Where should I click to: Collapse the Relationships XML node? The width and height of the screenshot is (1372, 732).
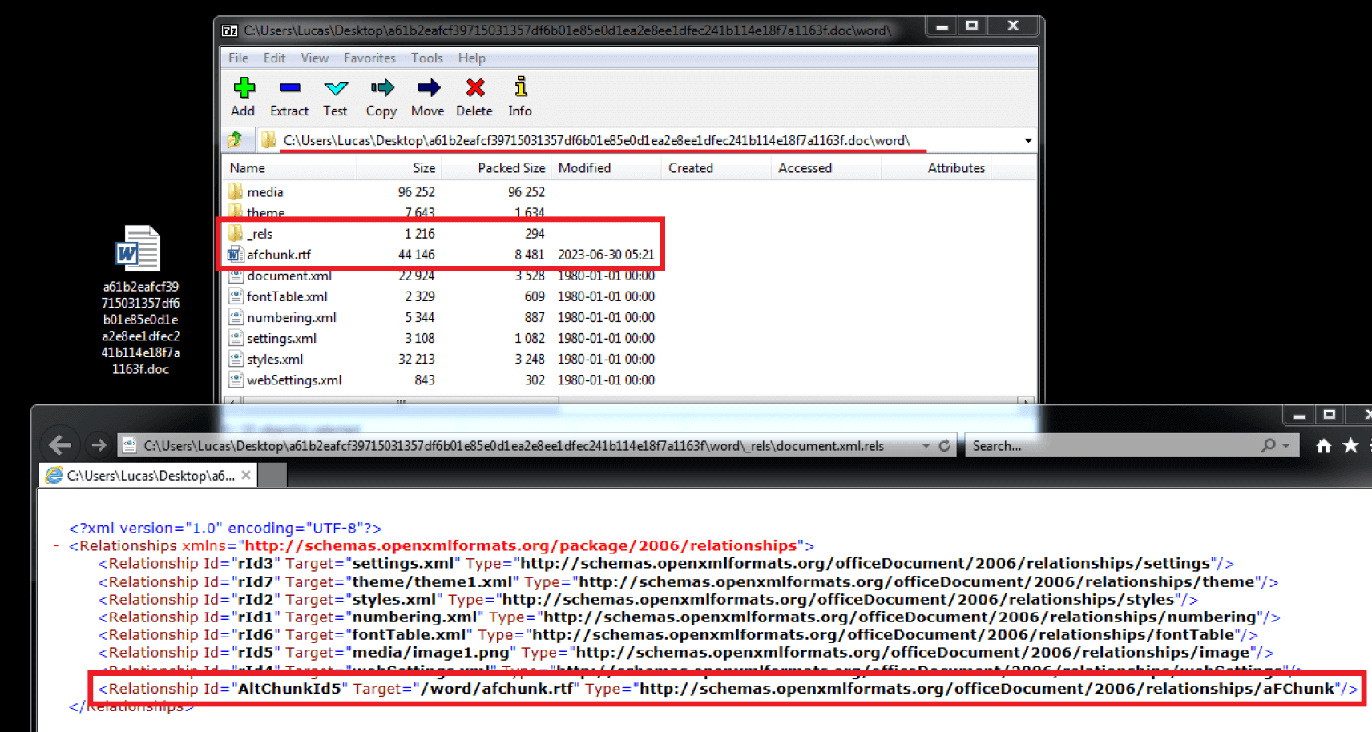(x=56, y=546)
